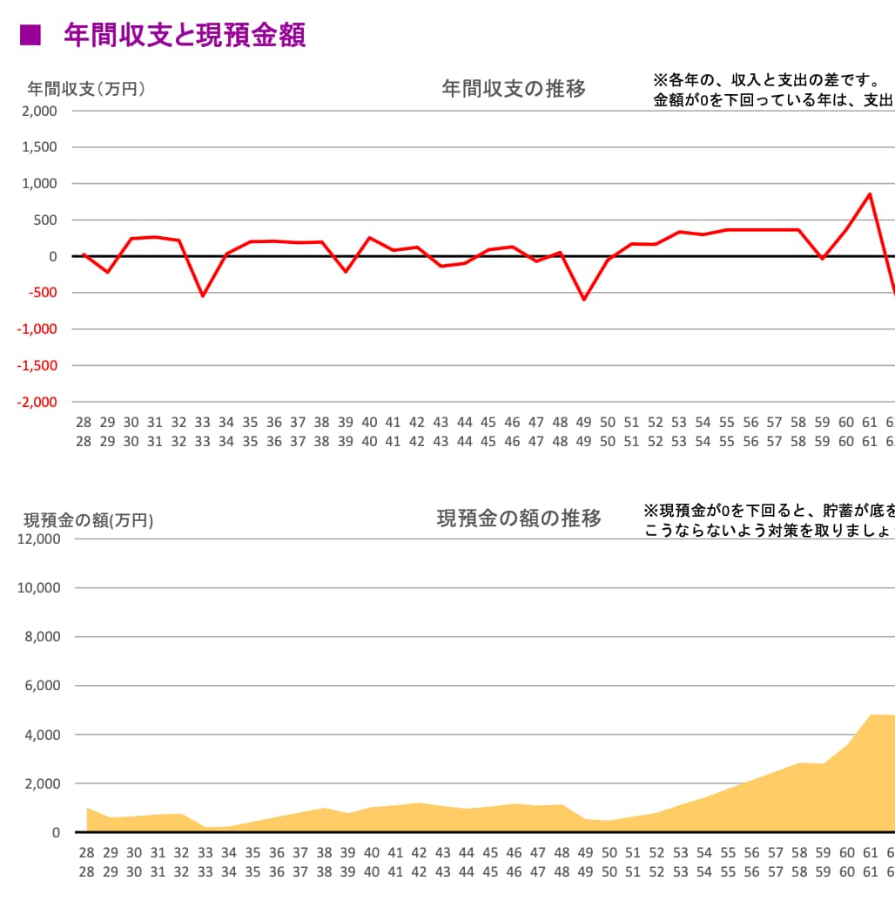Click the note line こうならないよう対策を取りましょ
This screenshot has width=895, height=915.
tap(769, 531)
